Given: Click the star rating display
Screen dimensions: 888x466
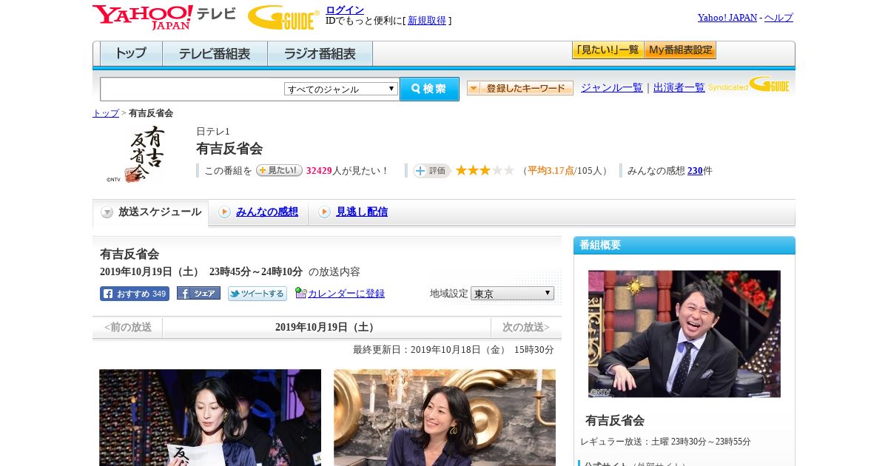Looking at the screenshot, I should 485,171.
